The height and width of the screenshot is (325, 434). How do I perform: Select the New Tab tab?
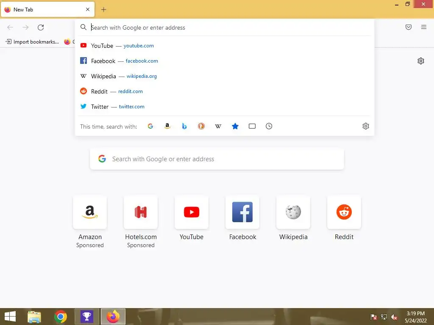tap(47, 9)
